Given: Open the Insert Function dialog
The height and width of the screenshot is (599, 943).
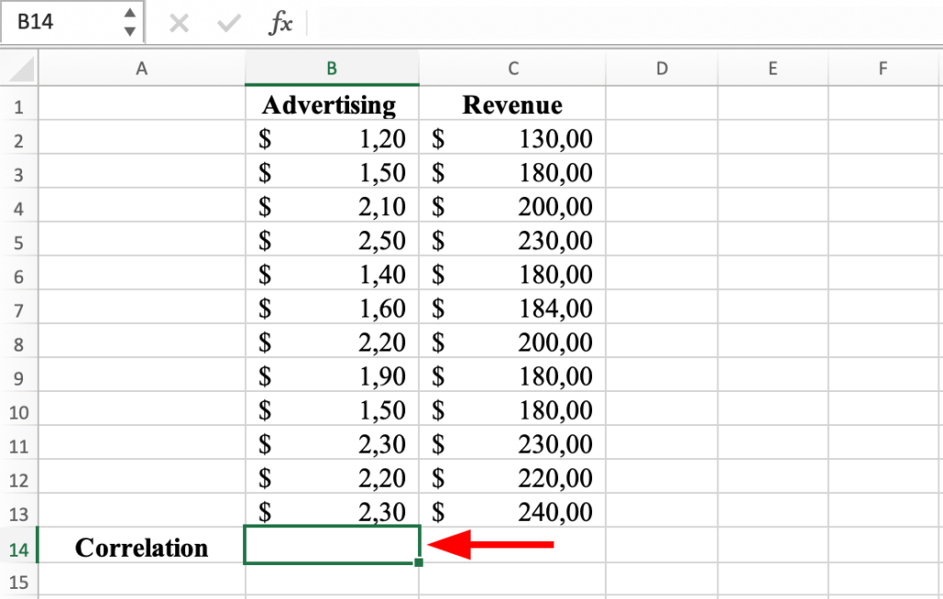Looking at the screenshot, I should [280, 24].
